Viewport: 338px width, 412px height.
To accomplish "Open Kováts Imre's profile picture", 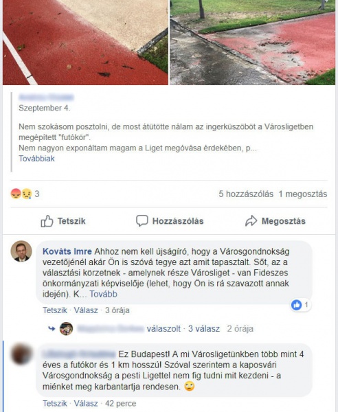I will pos(21,251).
